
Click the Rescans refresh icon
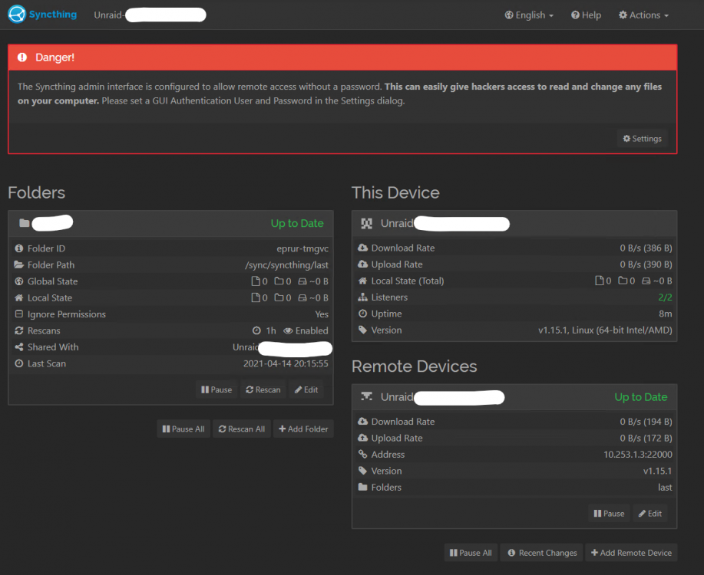tap(19, 330)
